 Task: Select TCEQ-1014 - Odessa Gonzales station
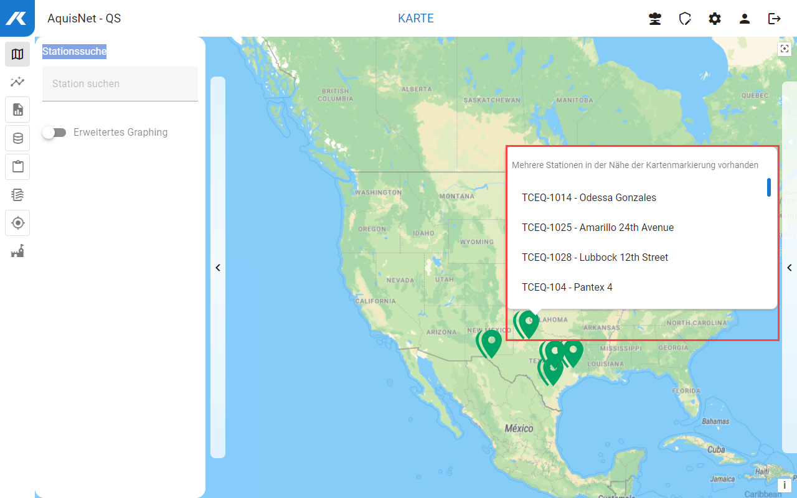click(588, 198)
